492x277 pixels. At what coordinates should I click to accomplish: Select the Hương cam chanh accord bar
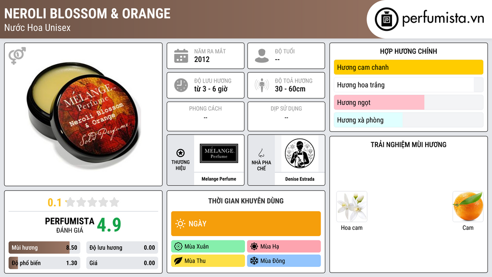click(408, 67)
